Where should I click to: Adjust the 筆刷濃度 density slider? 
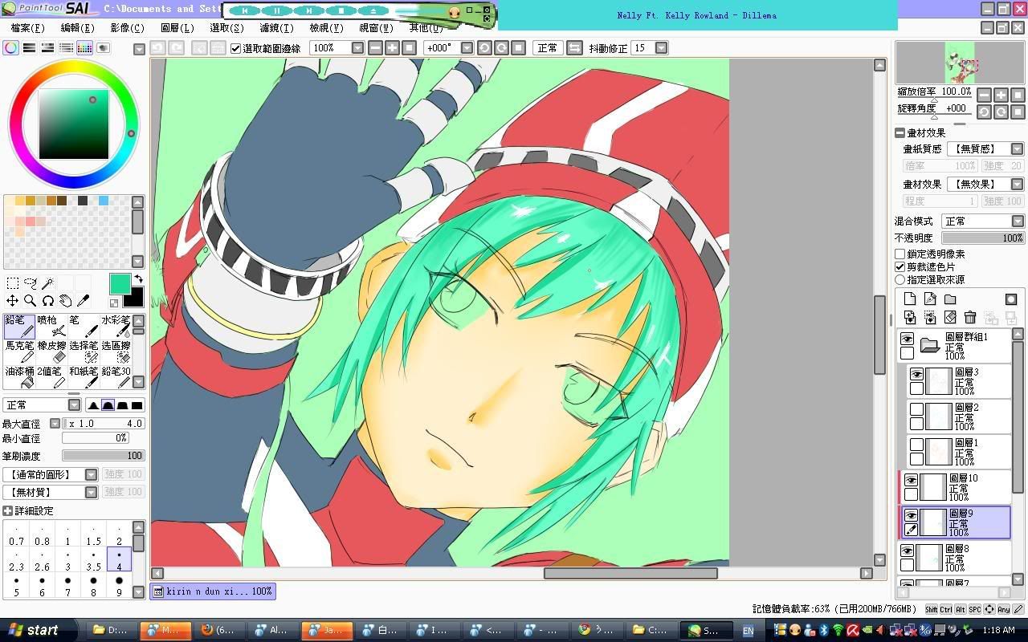(104, 456)
